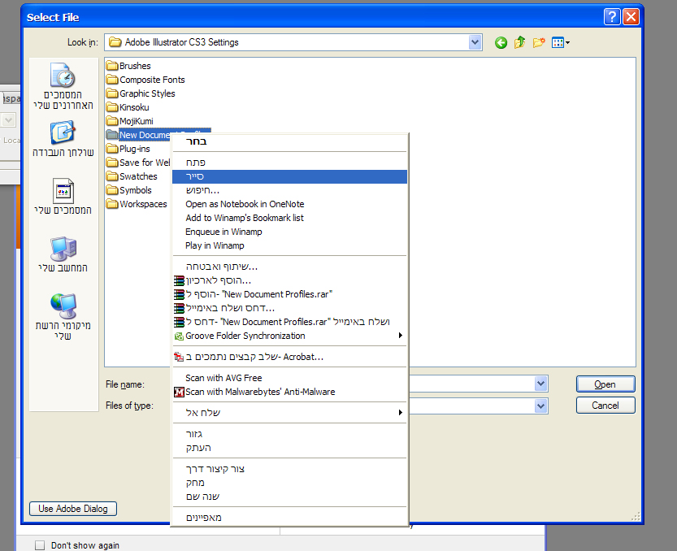Screen dimensions: 677x551
Task: Open the My Documents place icon in sidebar
Action: point(63,190)
